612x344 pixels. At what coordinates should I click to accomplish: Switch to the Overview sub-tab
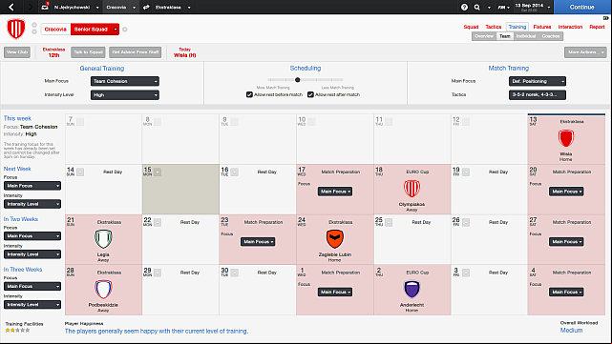coord(484,36)
